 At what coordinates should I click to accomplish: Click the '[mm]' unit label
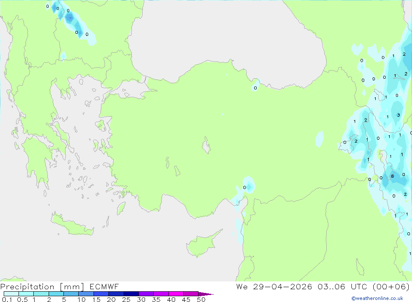coord(72,287)
